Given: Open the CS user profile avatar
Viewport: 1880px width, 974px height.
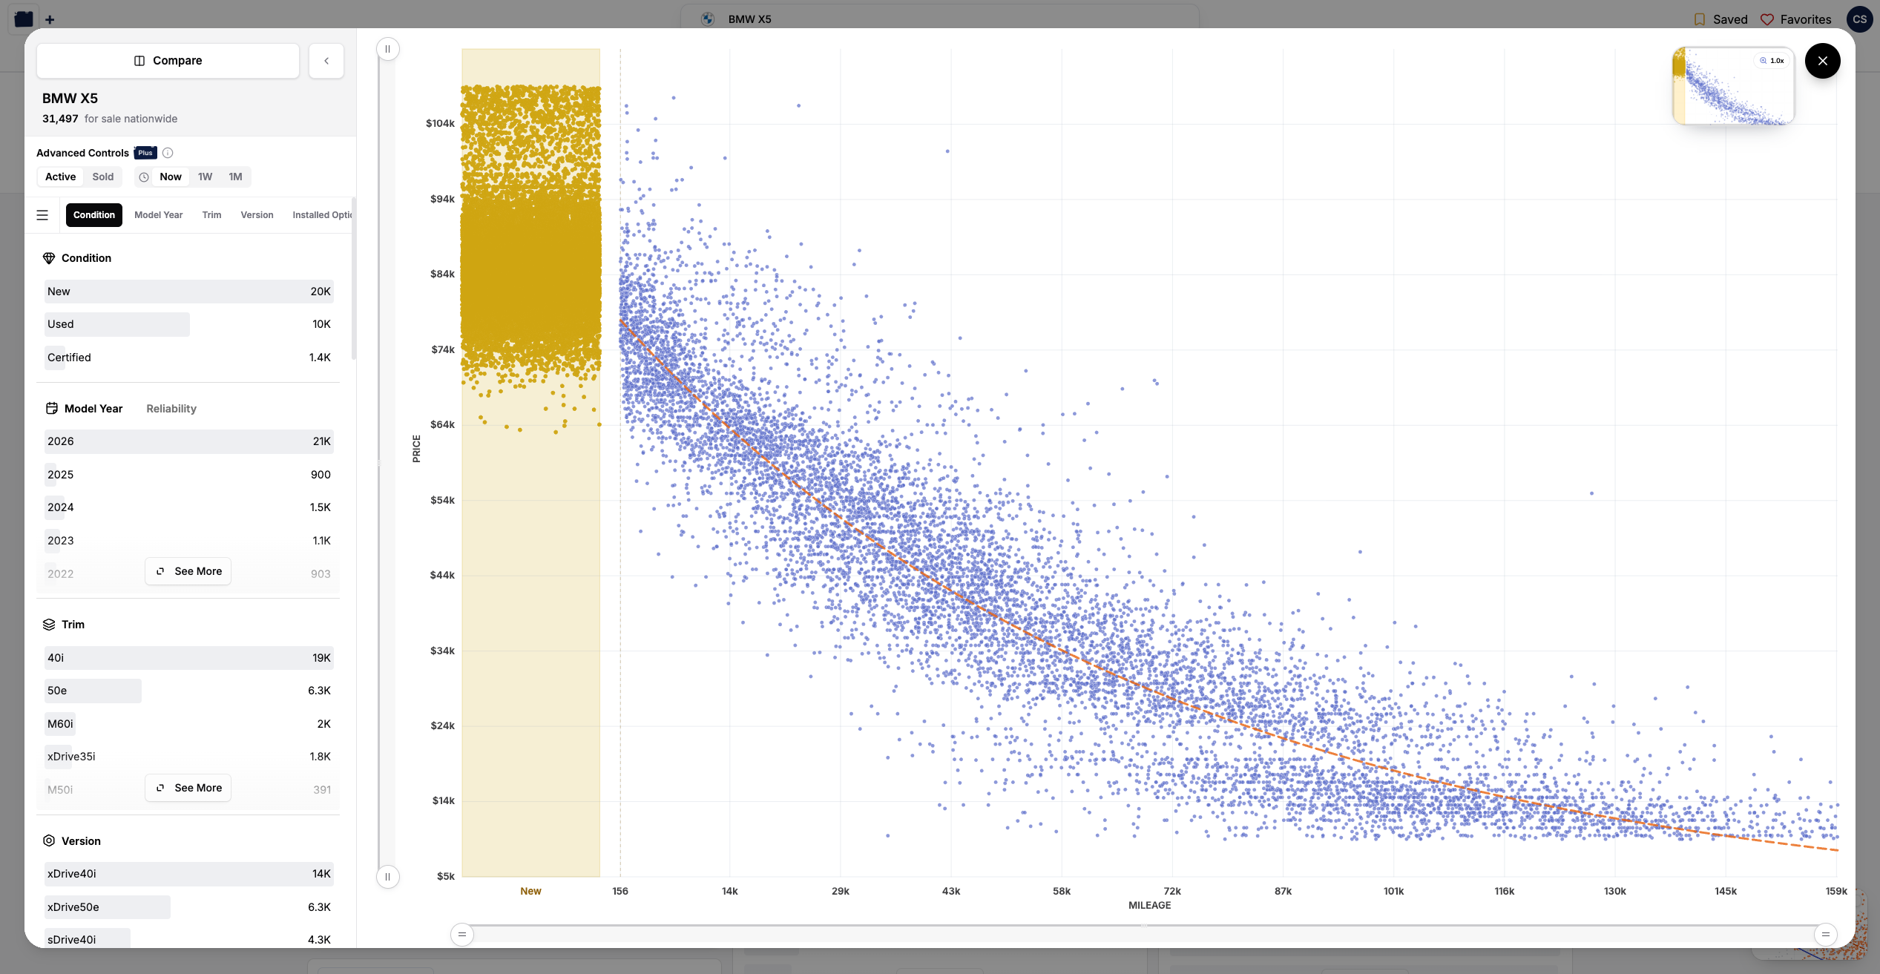Looking at the screenshot, I should pos(1859,19).
